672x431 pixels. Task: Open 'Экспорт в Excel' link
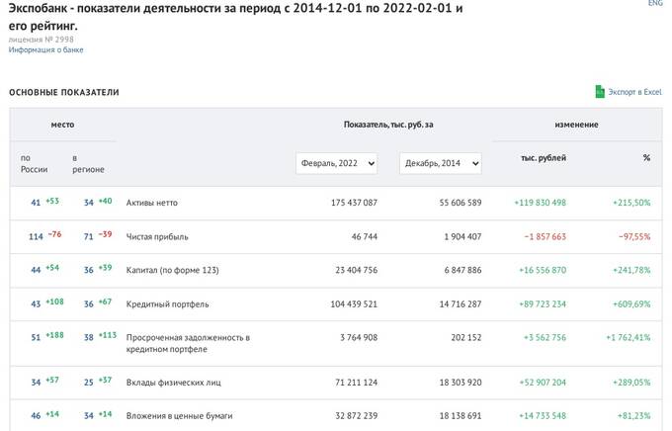pos(634,92)
